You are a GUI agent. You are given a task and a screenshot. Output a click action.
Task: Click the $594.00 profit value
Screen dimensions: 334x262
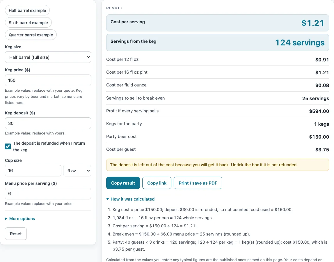tap(319, 111)
